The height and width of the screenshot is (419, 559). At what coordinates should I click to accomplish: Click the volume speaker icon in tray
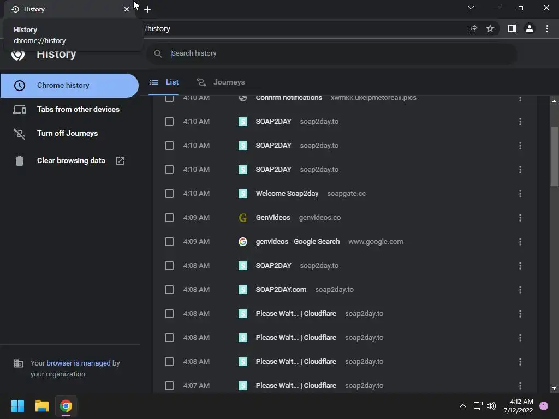point(491,406)
